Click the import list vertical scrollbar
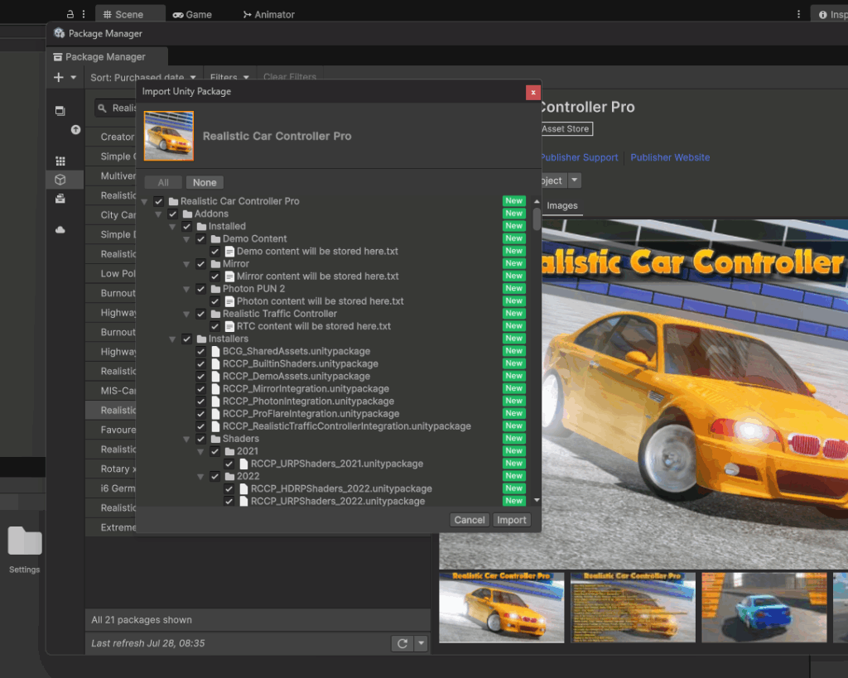Image resolution: width=848 pixels, height=678 pixels. point(537,219)
